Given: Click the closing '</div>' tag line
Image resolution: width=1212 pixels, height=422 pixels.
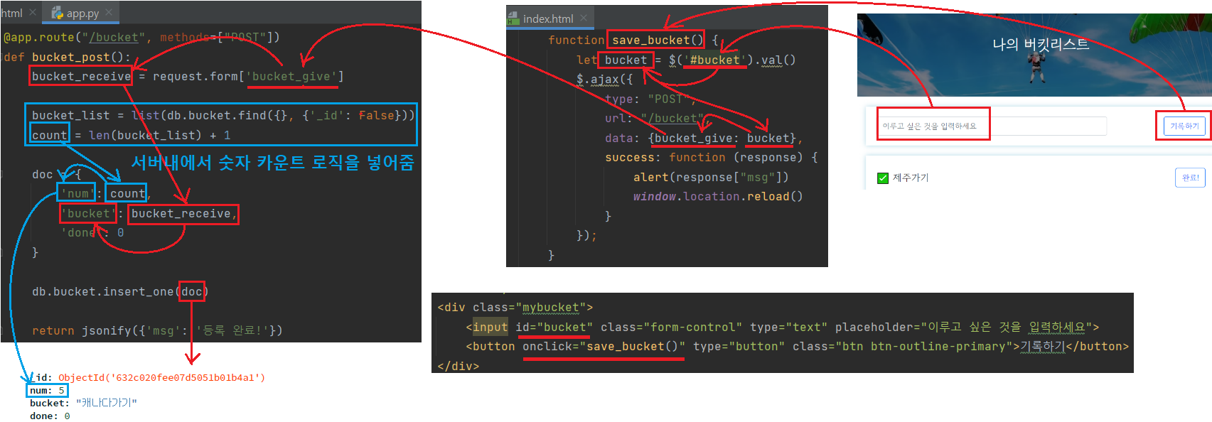Looking at the screenshot, I should pyautogui.click(x=458, y=366).
